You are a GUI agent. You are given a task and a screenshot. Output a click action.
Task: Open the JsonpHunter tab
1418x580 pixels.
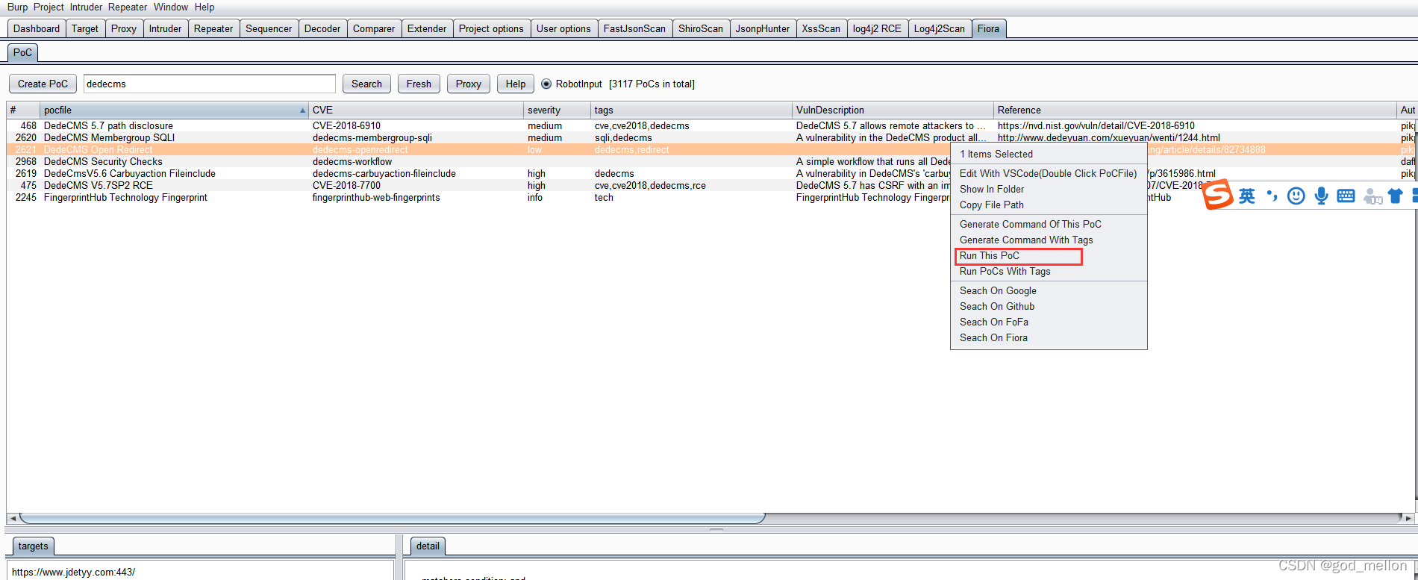tap(763, 28)
